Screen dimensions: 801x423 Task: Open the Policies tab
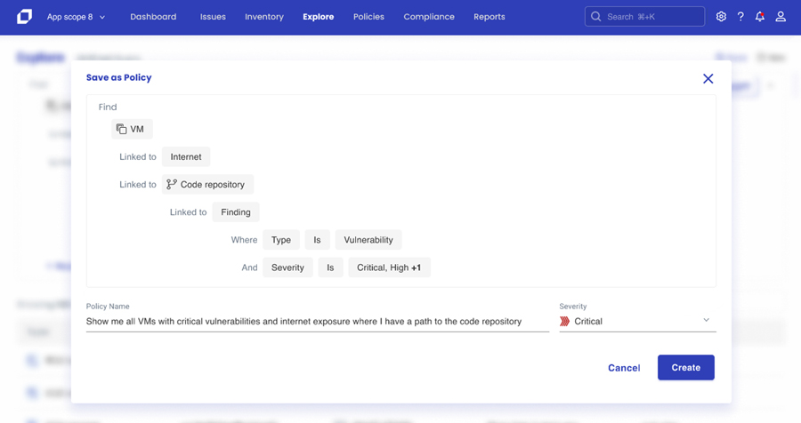[368, 17]
